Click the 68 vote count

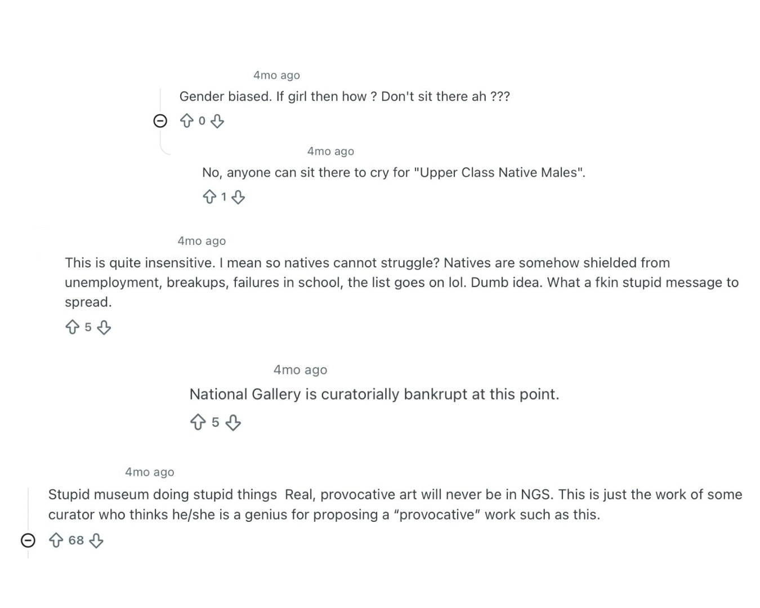(x=76, y=540)
